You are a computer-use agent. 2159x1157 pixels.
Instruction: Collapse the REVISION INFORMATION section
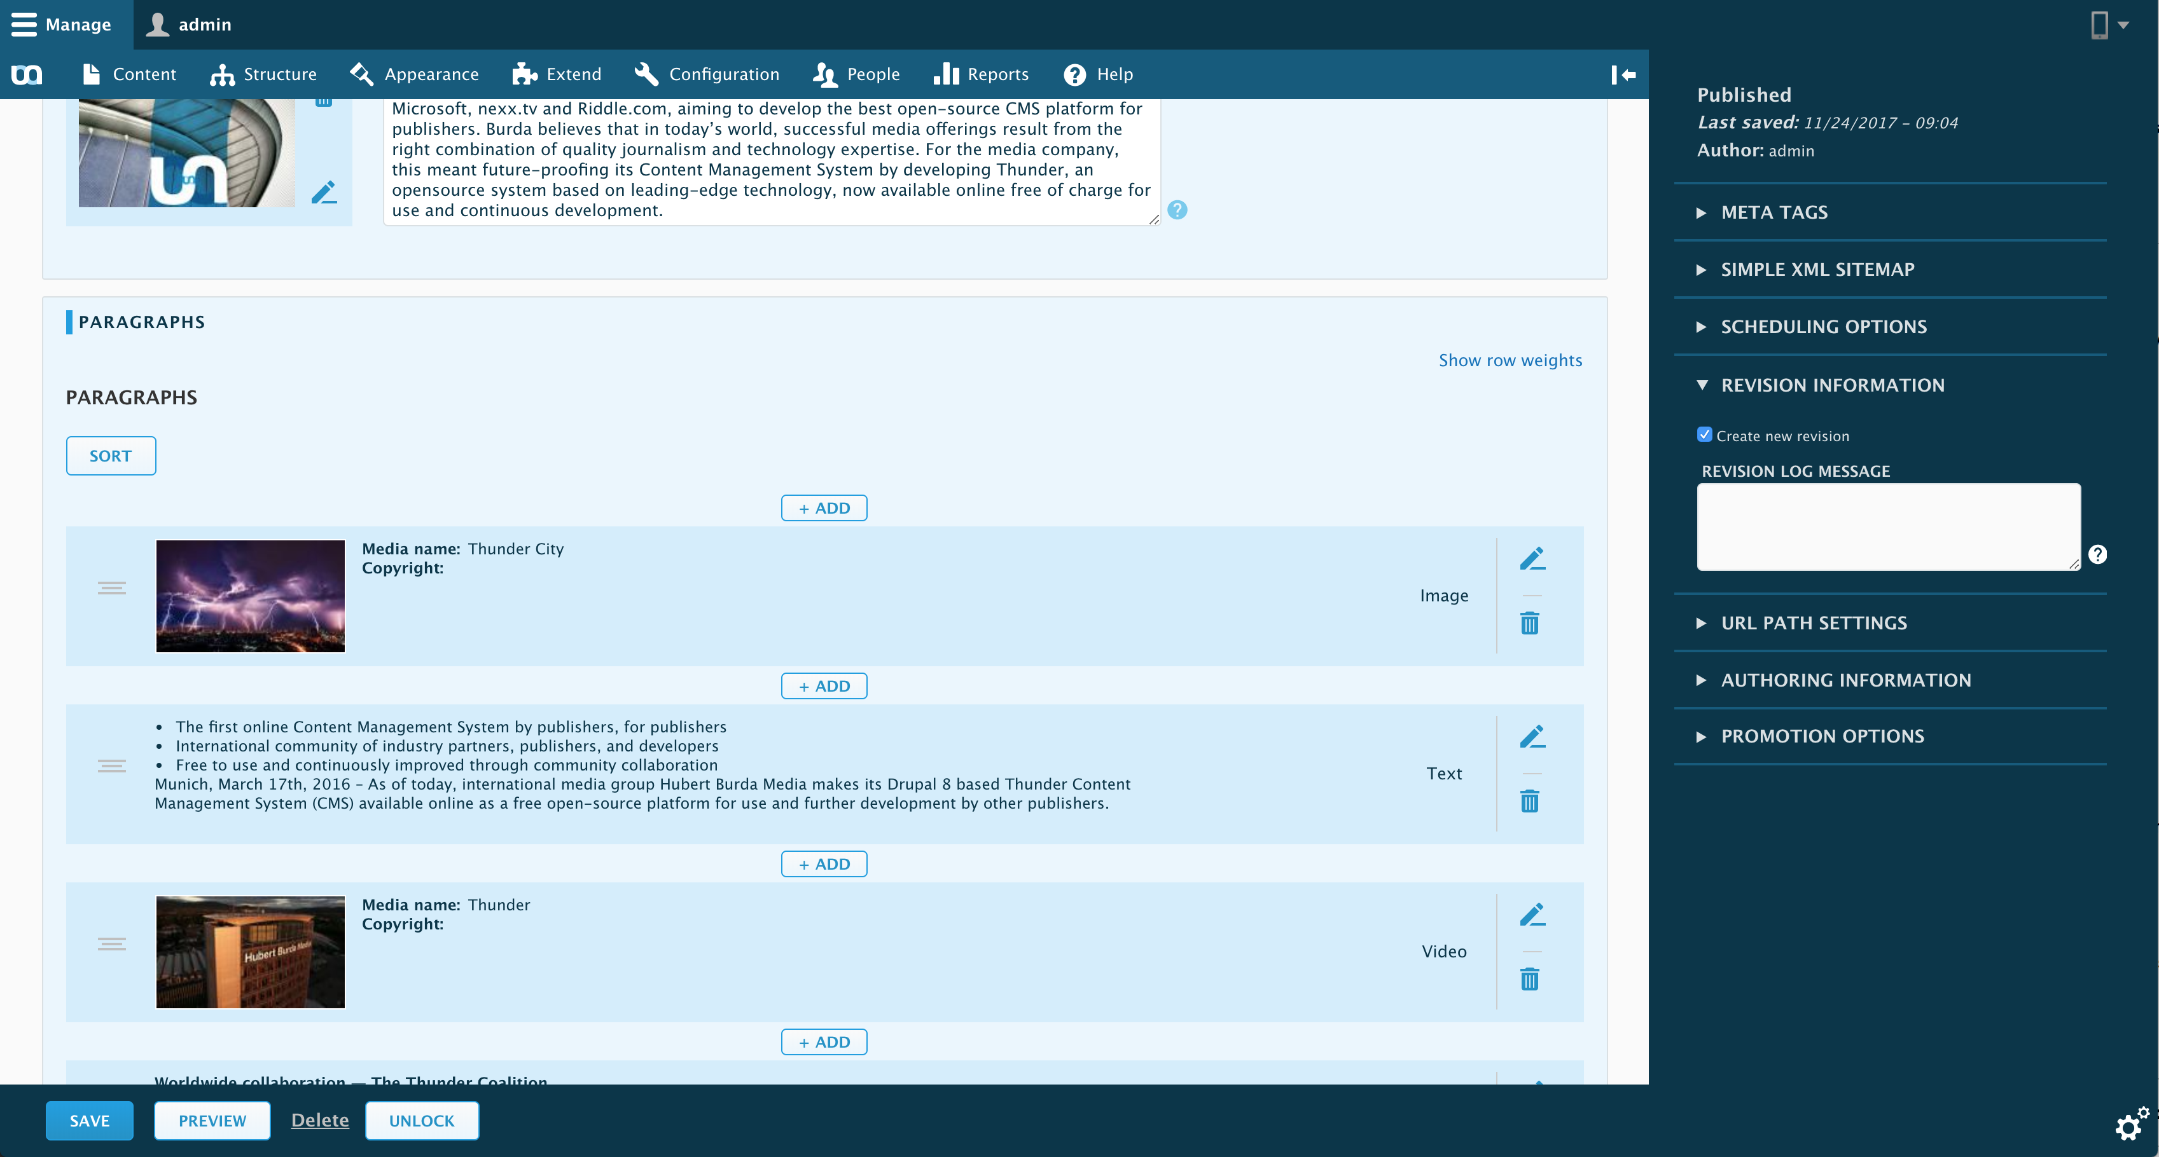pos(1831,385)
